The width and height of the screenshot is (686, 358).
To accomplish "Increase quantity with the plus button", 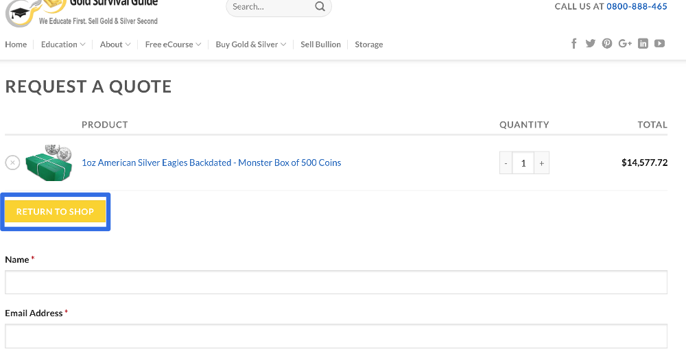I will [542, 163].
